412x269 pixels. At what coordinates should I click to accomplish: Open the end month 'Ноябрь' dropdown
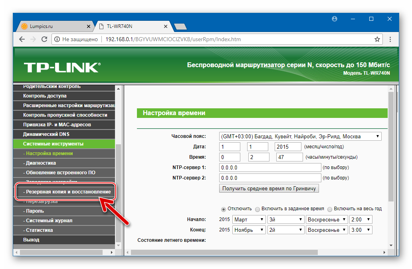pyautogui.click(x=250, y=230)
